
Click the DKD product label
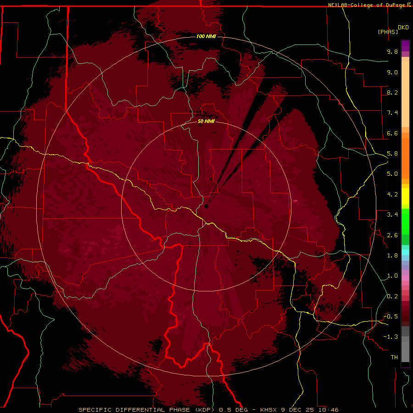point(403,28)
